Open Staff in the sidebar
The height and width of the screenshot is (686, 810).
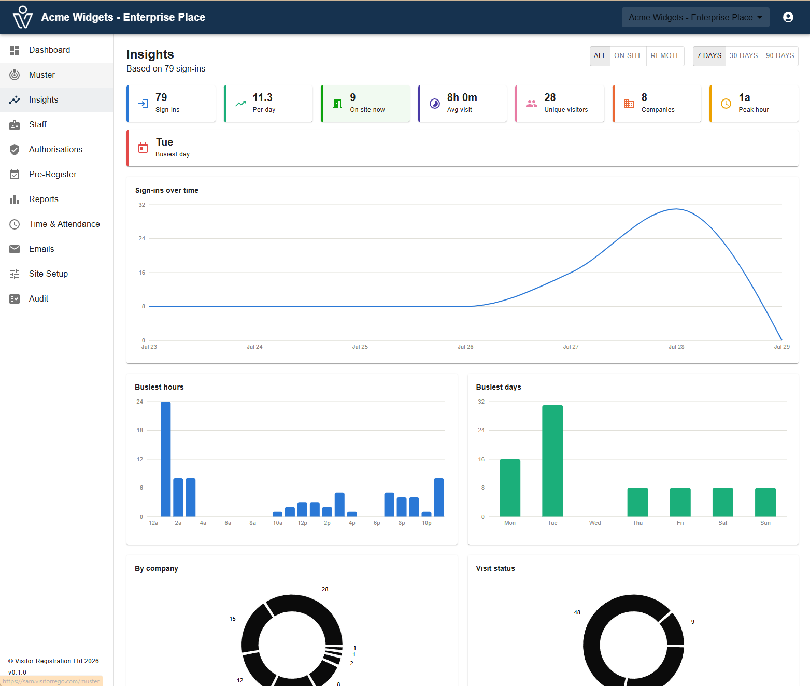[x=57, y=125]
